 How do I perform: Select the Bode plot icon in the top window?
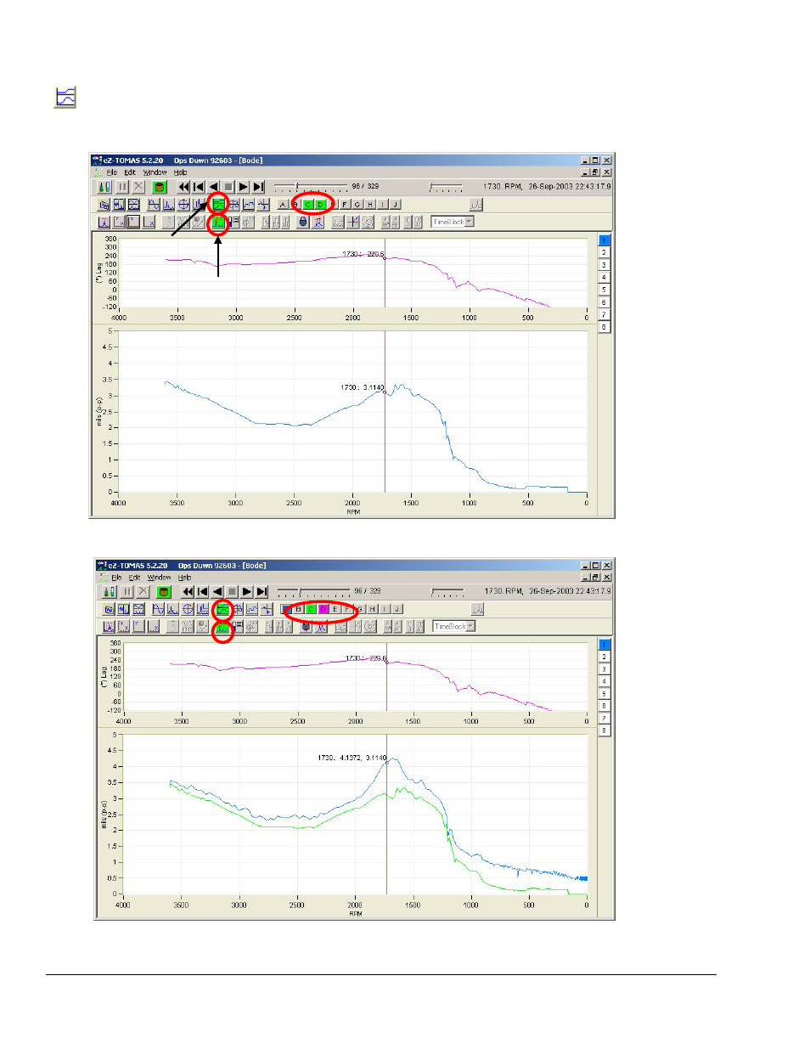(x=219, y=204)
